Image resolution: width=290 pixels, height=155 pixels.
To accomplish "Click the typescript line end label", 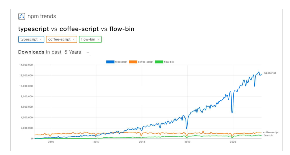I will point(270,73).
